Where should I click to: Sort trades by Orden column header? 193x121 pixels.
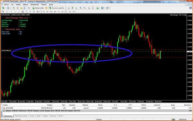5,105
